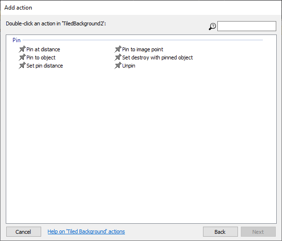Click the Cancel button
The height and width of the screenshot is (241, 282).
coord(23,231)
